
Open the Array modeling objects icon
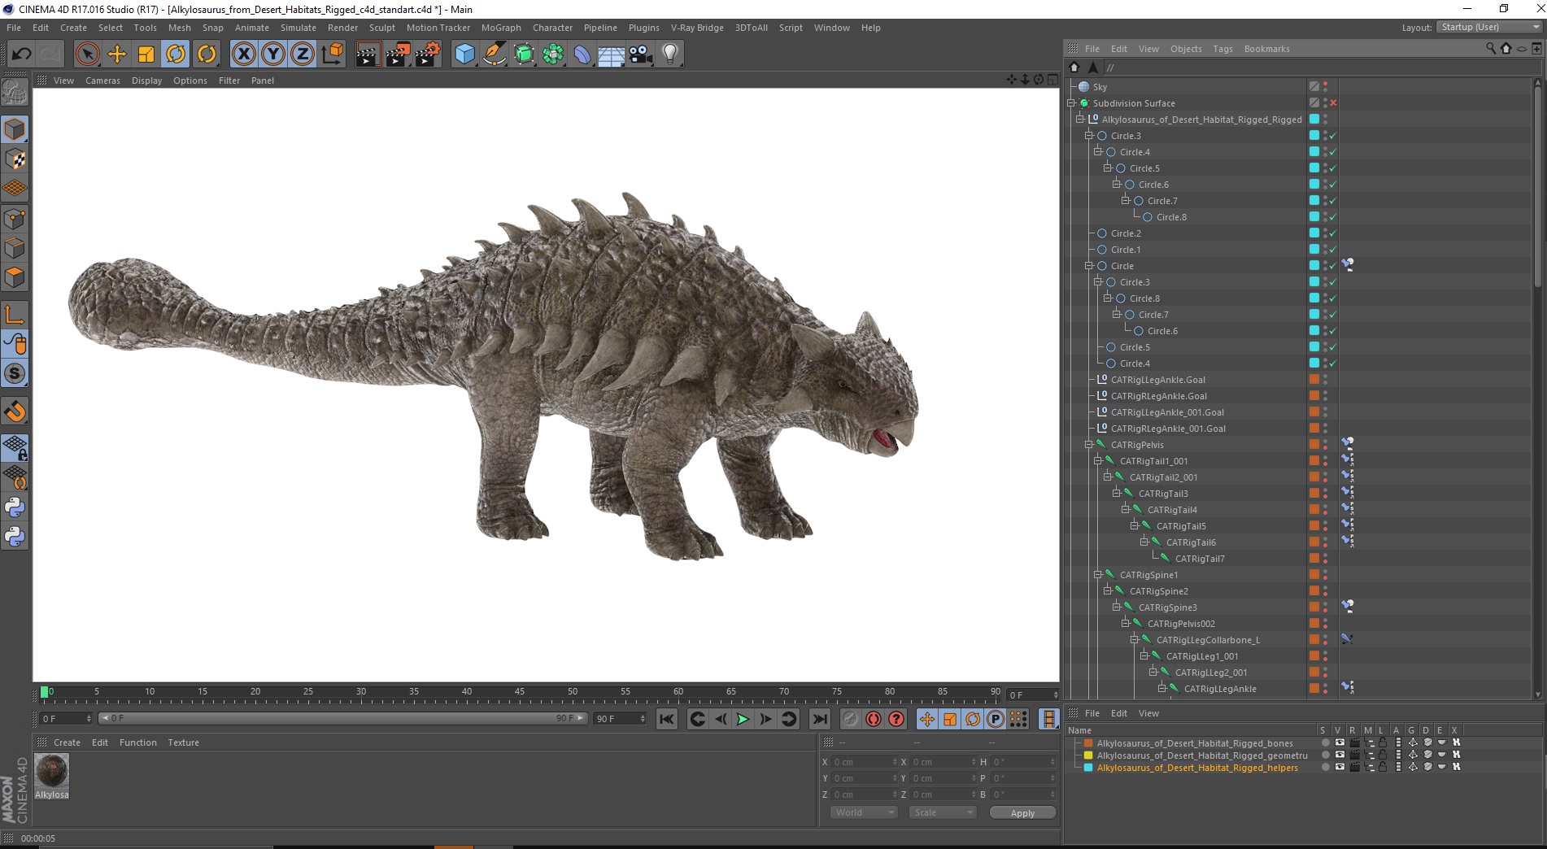point(553,54)
